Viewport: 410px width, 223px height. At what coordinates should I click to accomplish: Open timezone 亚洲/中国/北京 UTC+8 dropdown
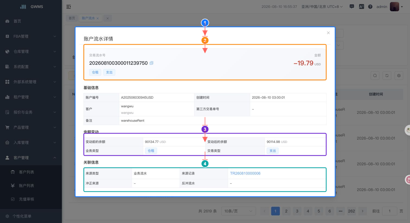pos(322,7)
